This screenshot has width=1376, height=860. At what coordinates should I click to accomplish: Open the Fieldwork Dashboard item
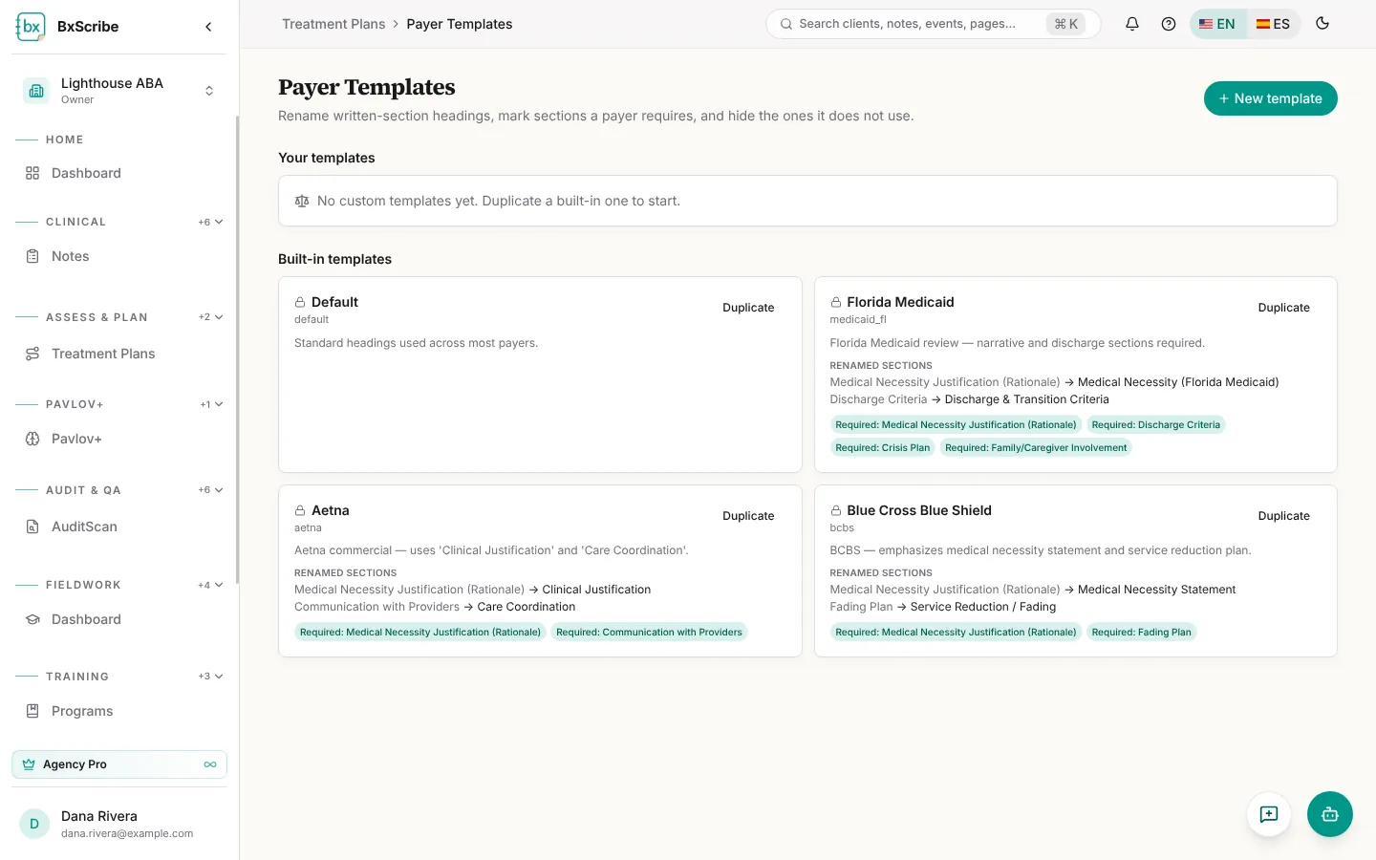click(119, 619)
